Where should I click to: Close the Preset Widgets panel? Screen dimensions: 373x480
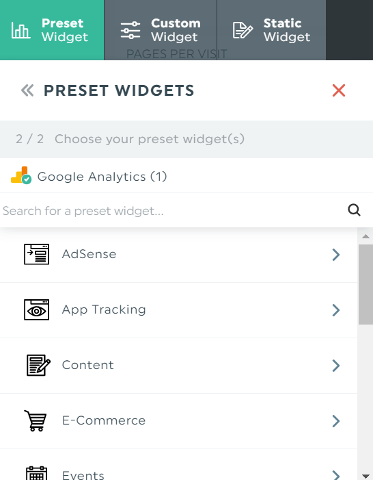pyautogui.click(x=339, y=90)
